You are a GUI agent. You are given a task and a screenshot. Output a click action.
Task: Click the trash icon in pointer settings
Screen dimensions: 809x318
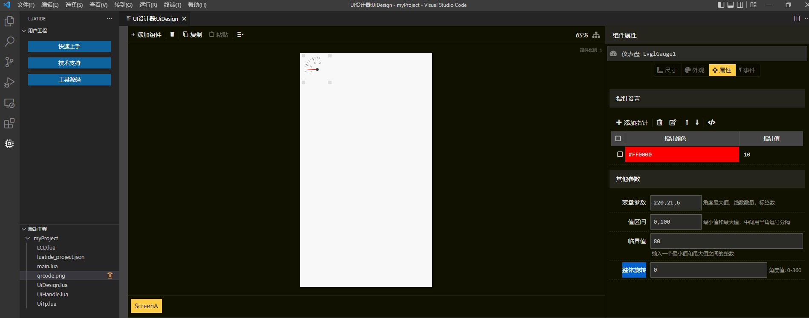659,122
